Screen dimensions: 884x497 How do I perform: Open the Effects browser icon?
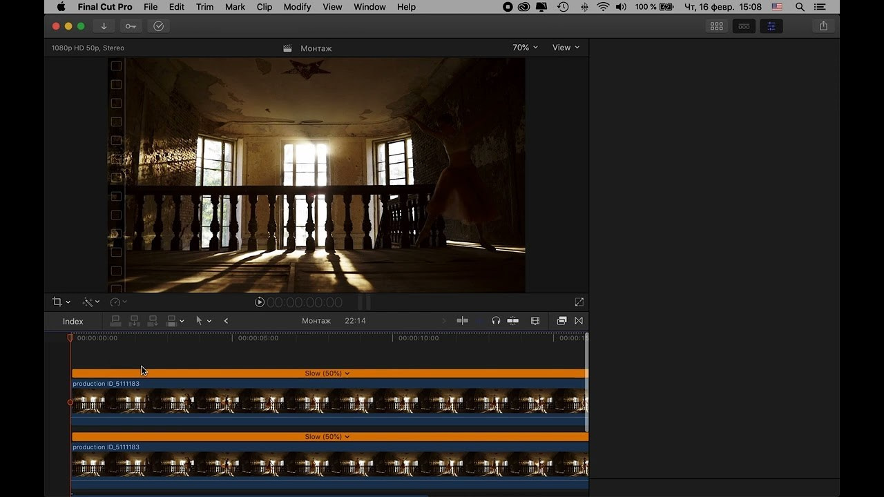[561, 321]
